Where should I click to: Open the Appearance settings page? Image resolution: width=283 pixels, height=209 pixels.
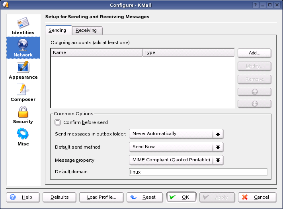tap(23, 70)
